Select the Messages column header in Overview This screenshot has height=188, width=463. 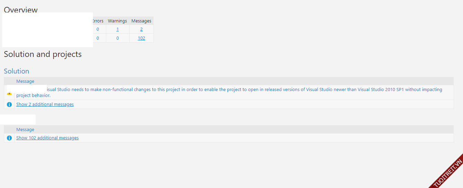click(141, 21)
